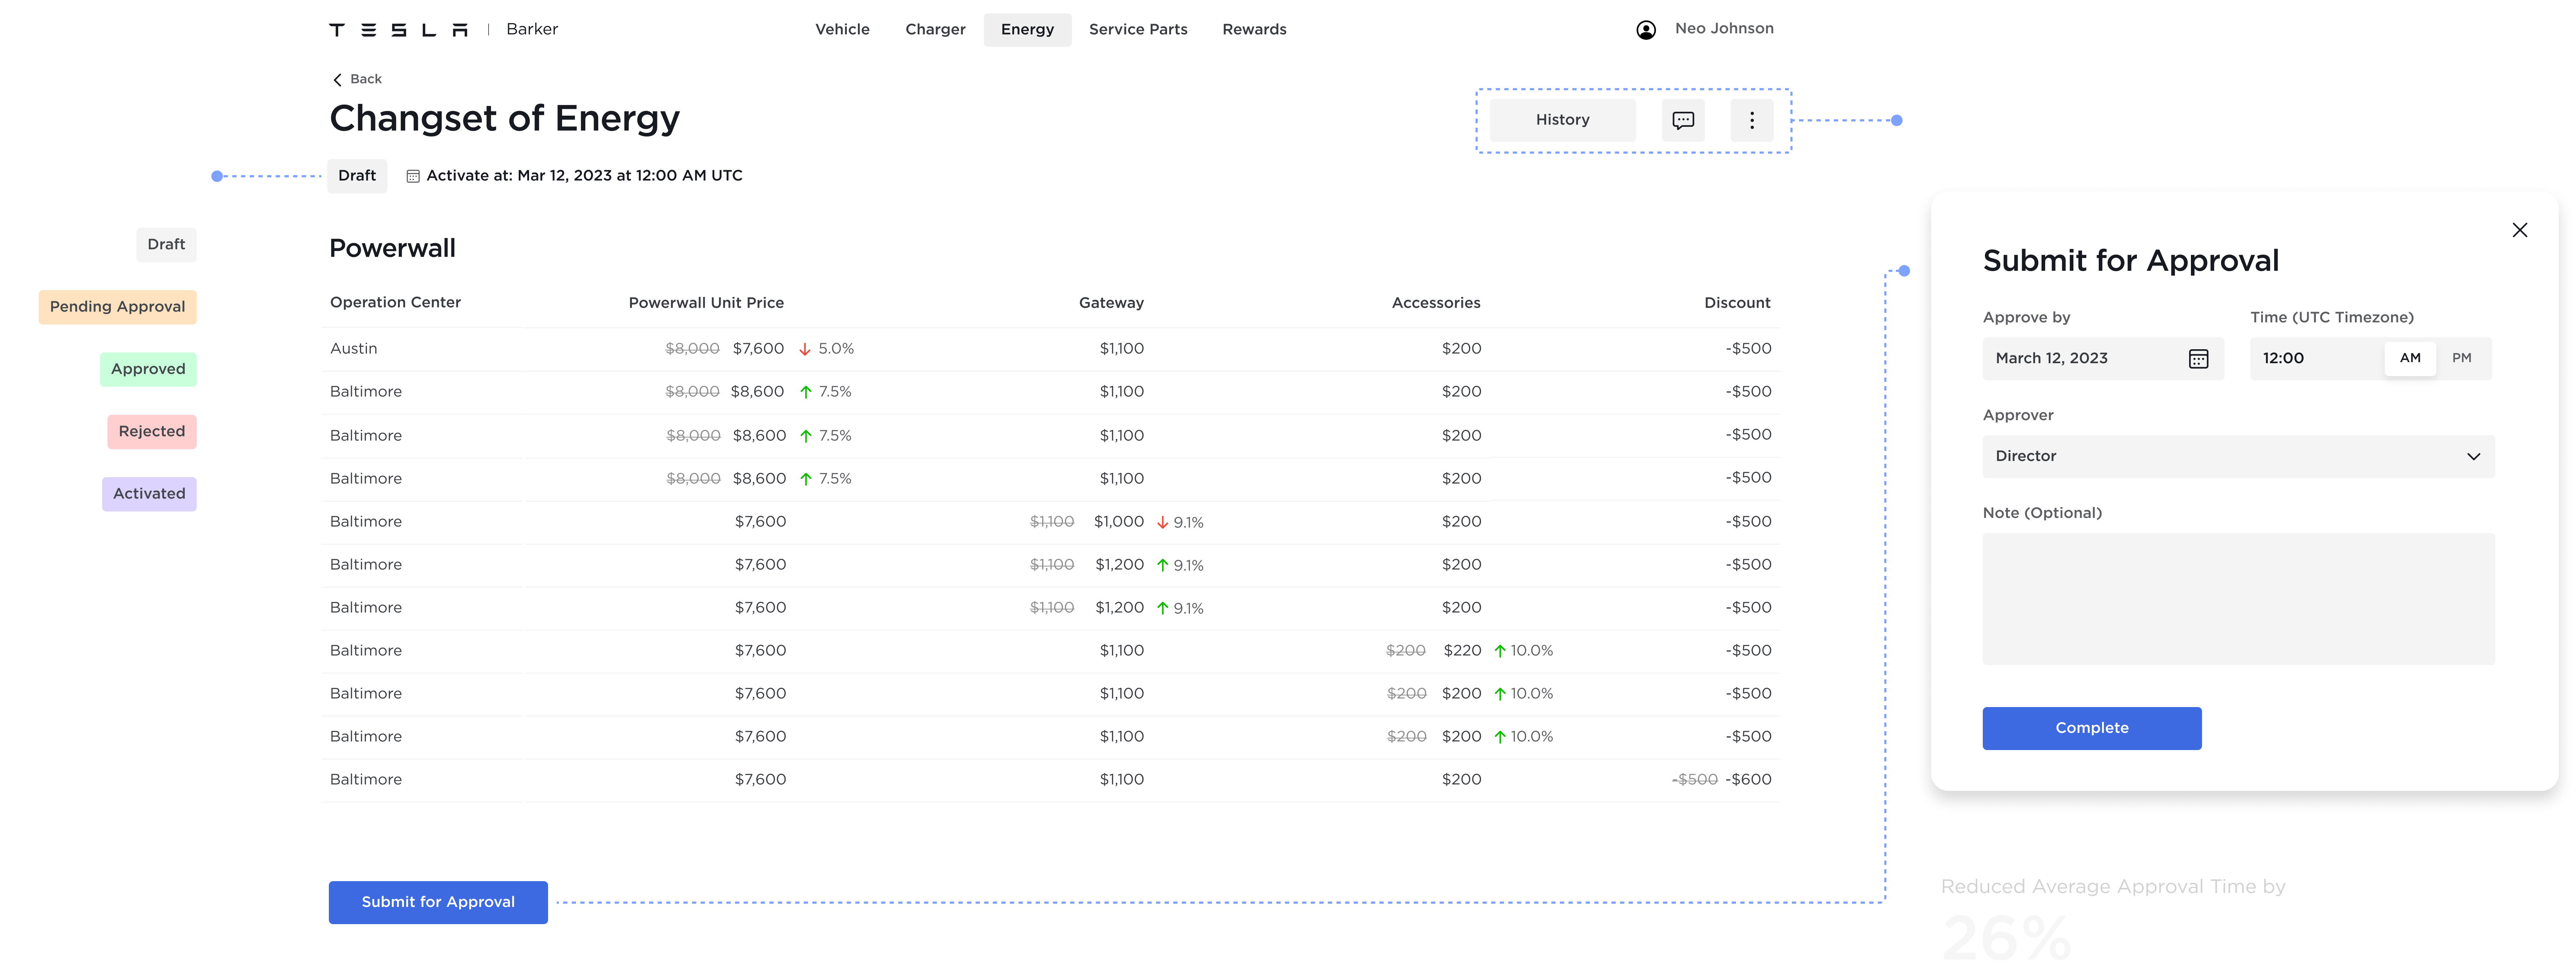Open the comments icon button
This screenshot has width=2576, height=980.
click(x=1683, y=120)
